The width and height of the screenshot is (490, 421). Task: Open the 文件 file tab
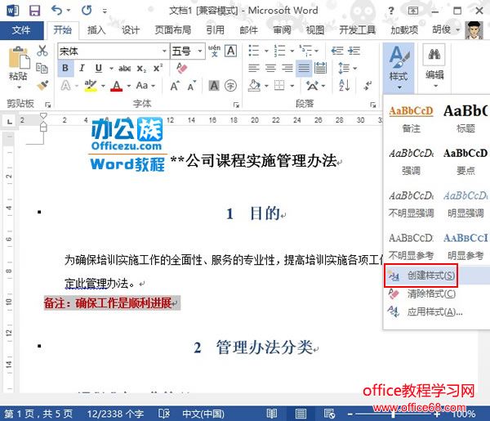click(21, 30)
